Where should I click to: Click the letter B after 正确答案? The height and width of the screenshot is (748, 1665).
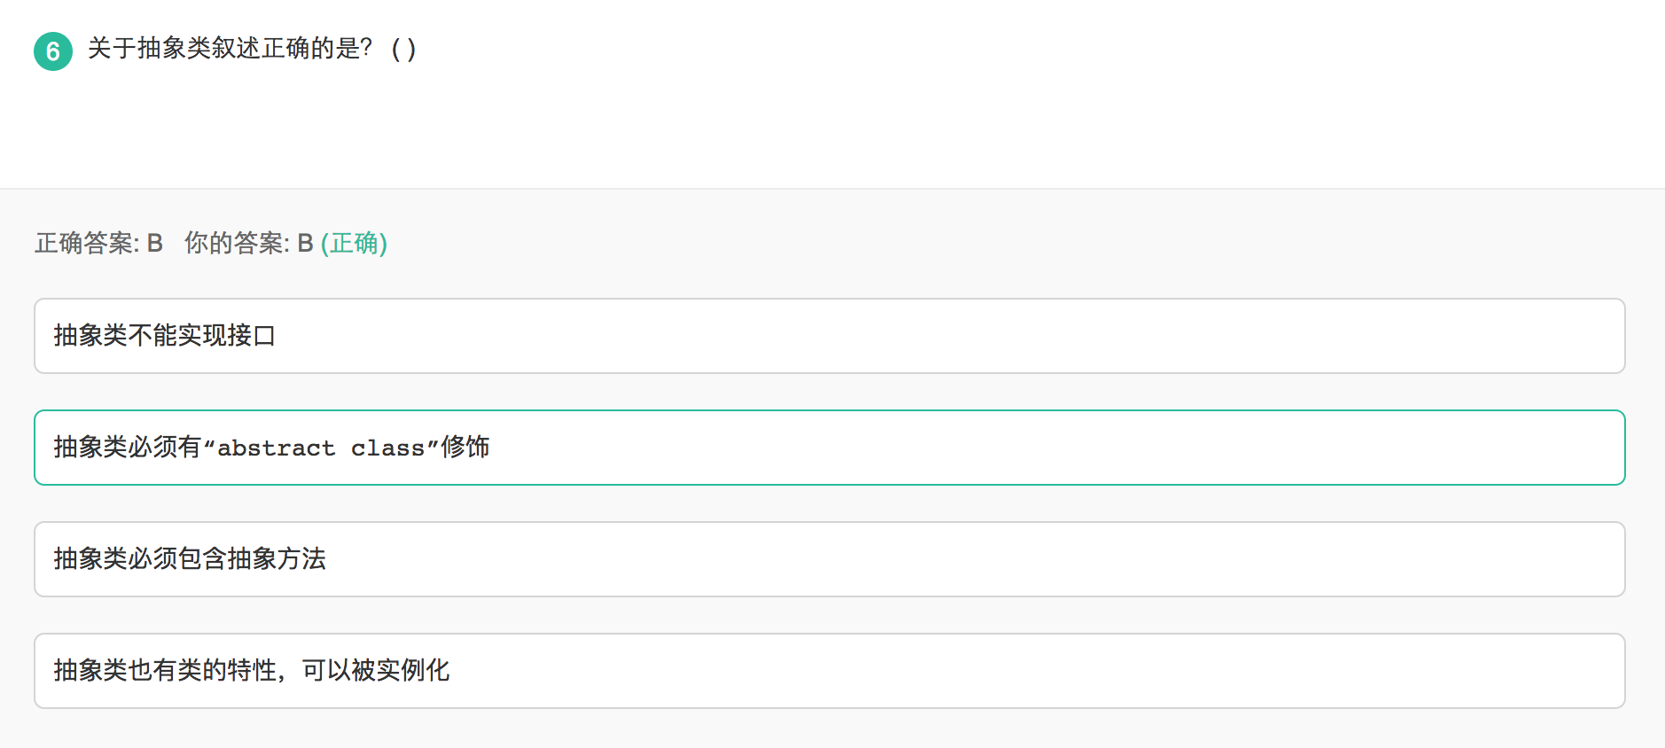click(x=155, y=243)
